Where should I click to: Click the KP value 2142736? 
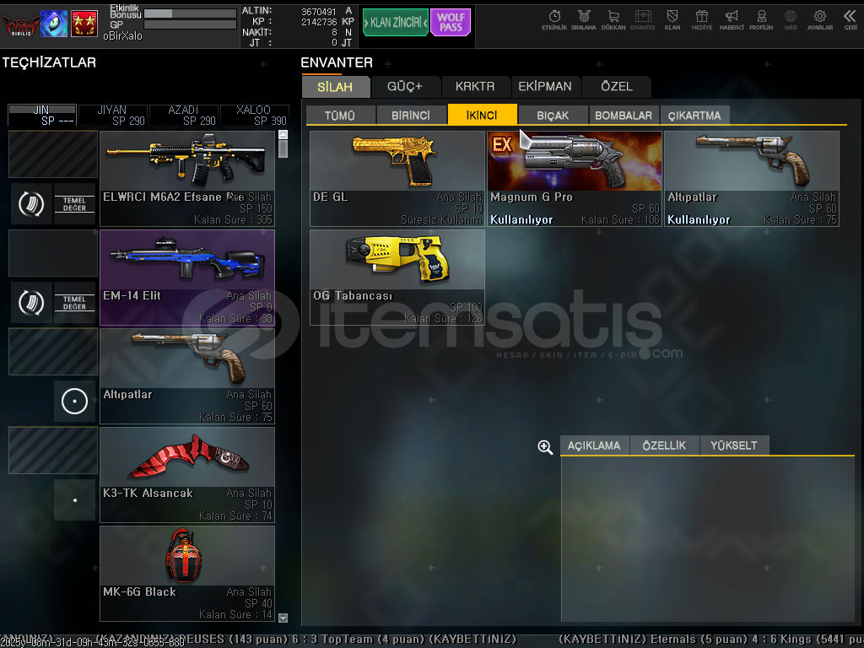[318, 22]
